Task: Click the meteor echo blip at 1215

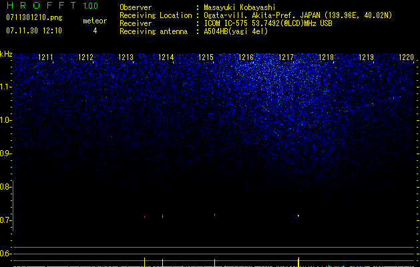Action: pos(214,214)
